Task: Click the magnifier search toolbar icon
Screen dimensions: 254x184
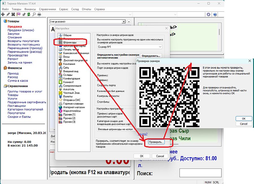Action: [x=34, y=14]
